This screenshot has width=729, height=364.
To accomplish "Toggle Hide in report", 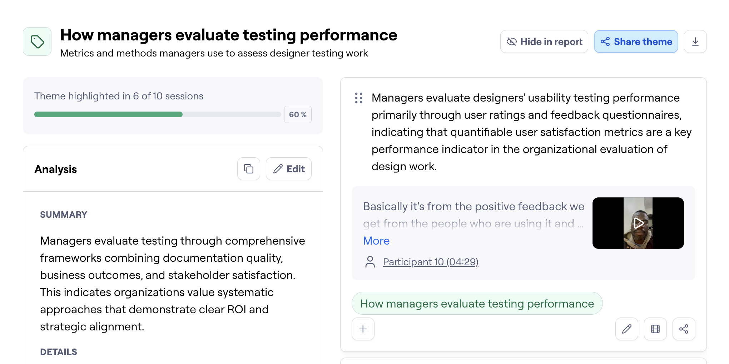I will coord(544,42).
